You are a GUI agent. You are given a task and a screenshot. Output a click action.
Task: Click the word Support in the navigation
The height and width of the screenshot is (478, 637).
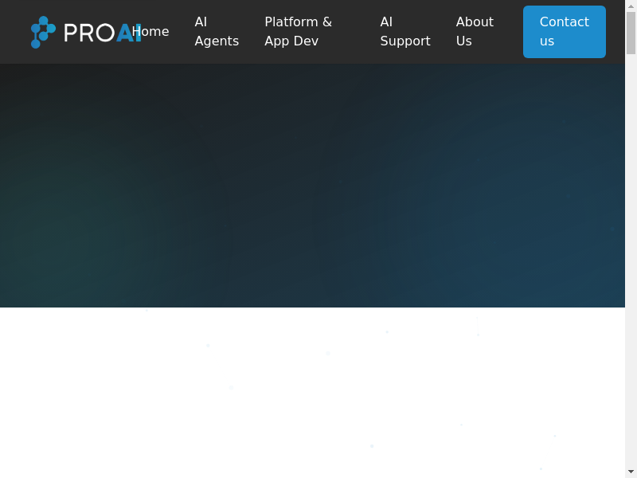[404, 41]
